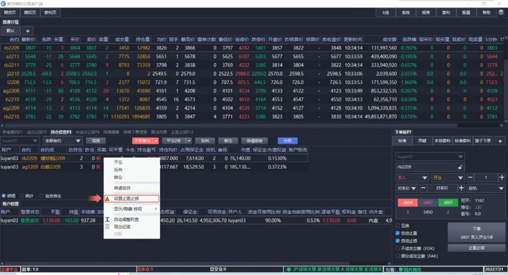
Task: Expand the 开仓 open-position dropdown
Action: (x=449, y=177)
